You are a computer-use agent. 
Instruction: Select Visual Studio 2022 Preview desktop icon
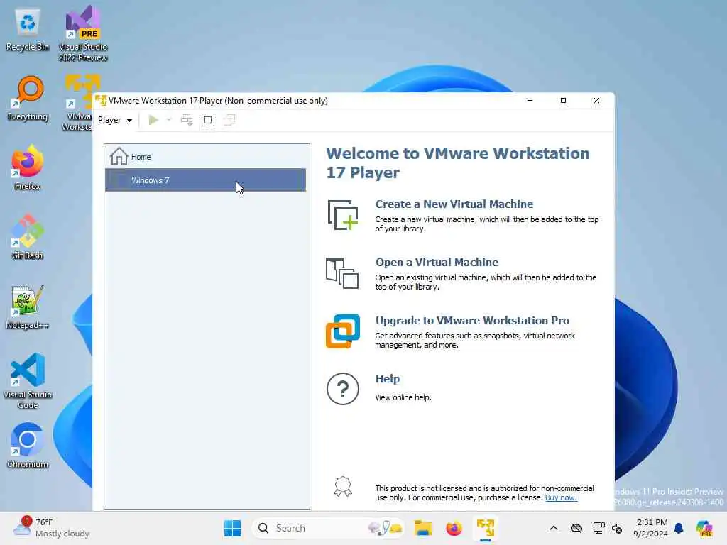pos(83,33)
